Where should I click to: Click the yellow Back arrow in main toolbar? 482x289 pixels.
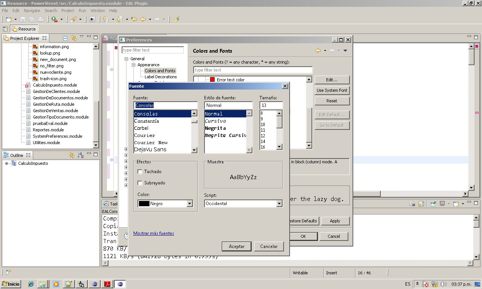(x=143, y=19)
